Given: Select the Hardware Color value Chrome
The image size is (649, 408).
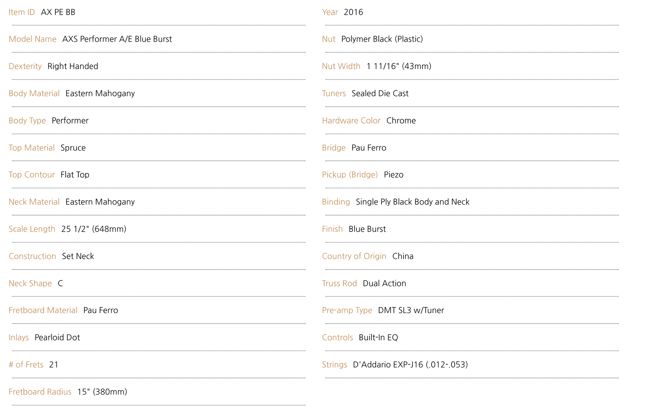Looking at the screenshot, I should 401,121.
